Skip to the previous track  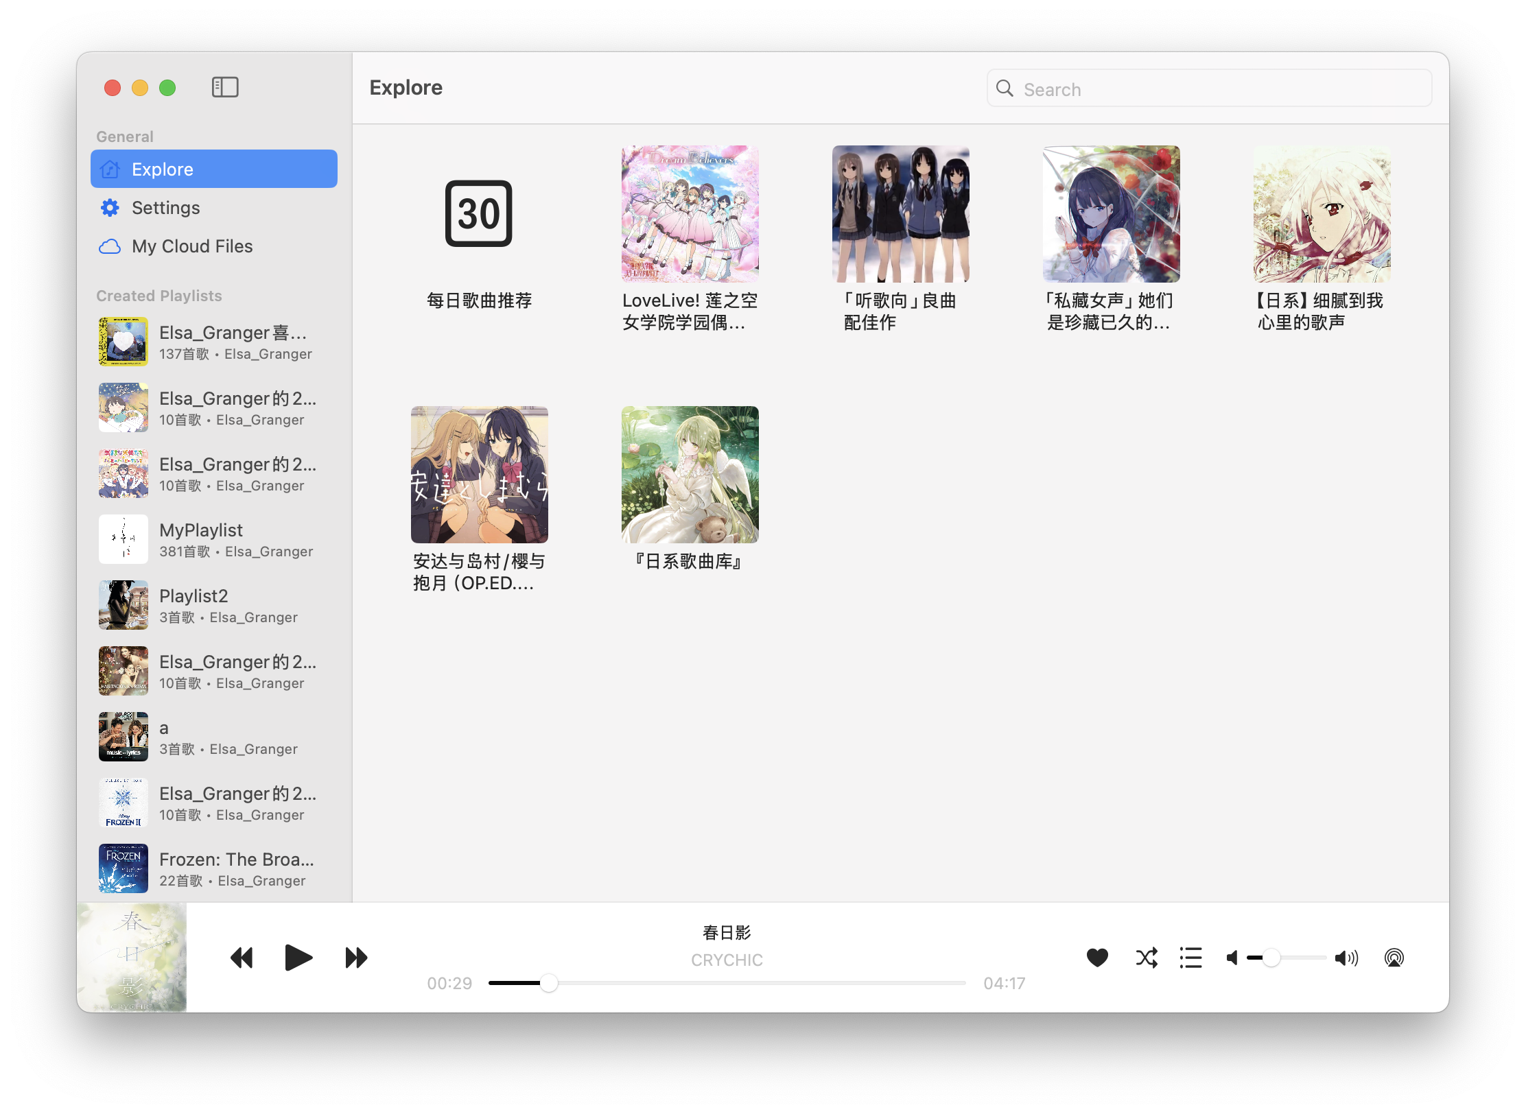pos(242,958)
